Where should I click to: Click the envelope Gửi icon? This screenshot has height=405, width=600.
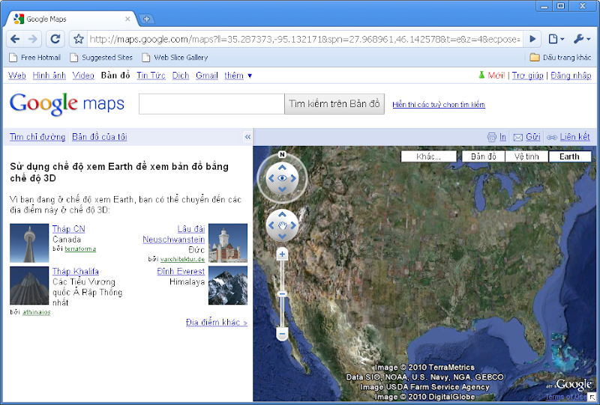[517, 137]
